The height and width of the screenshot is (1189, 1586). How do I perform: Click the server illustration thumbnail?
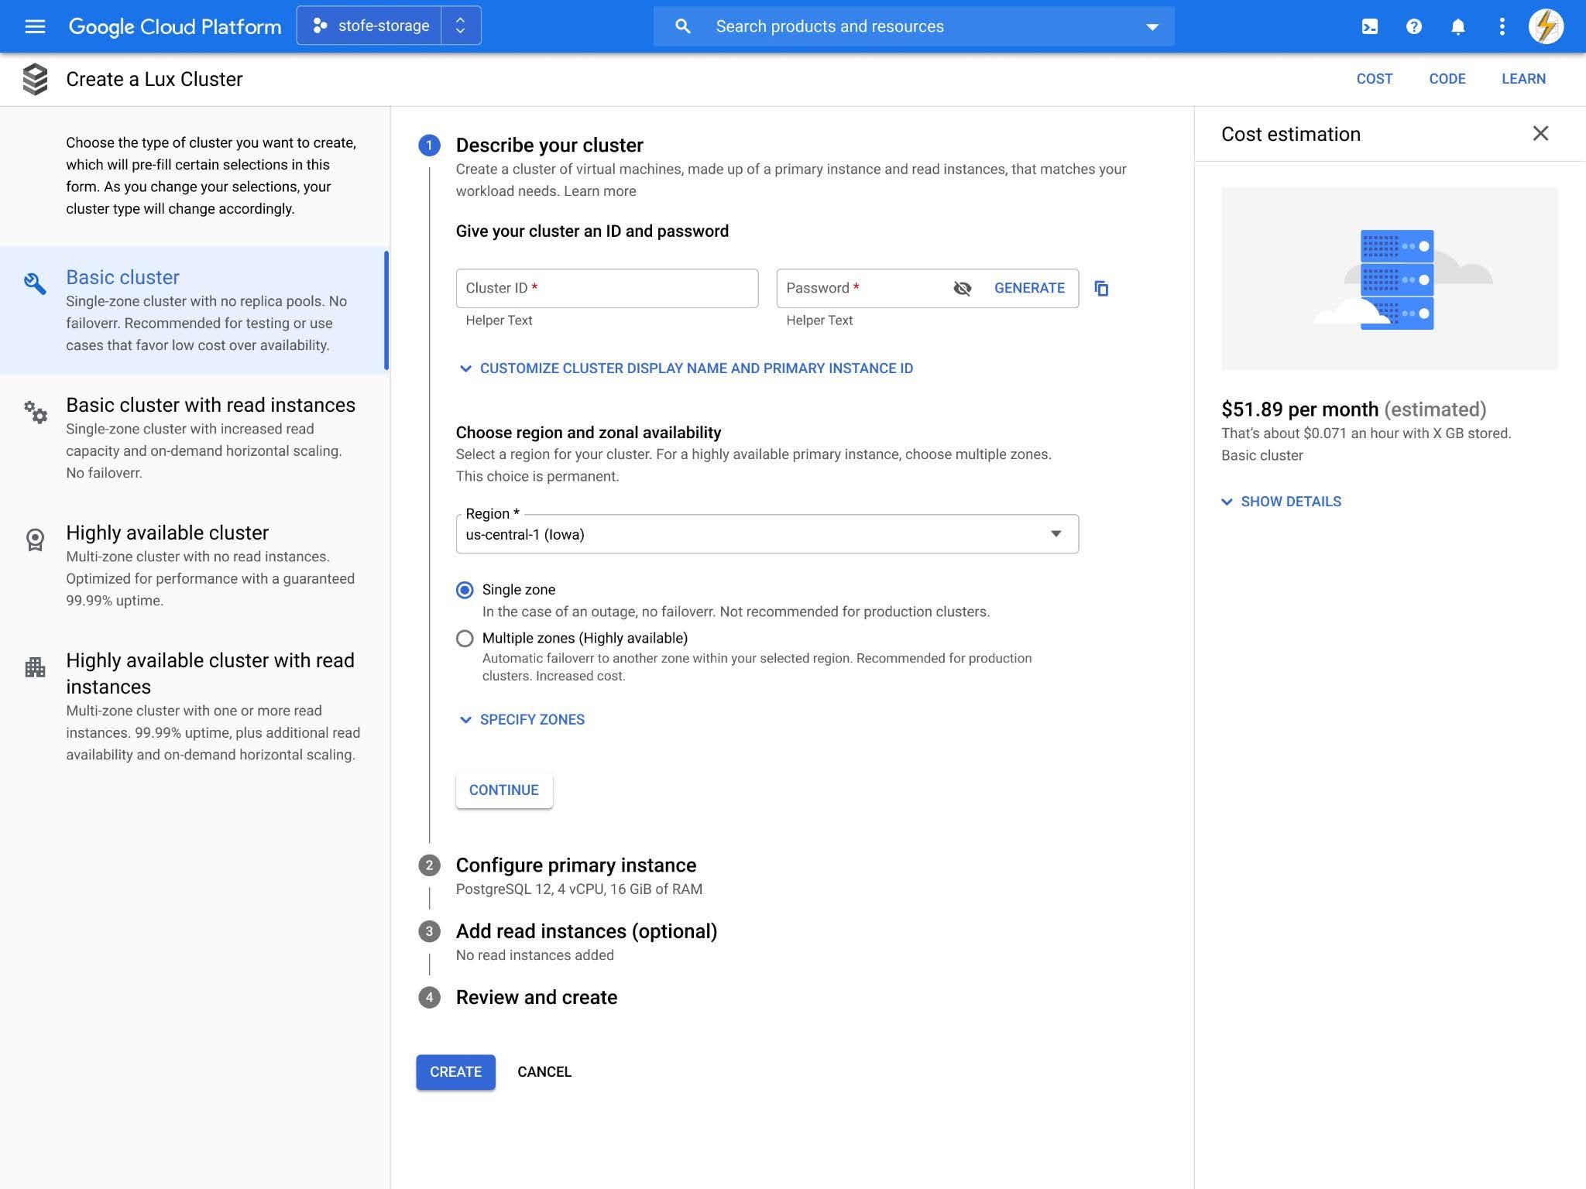coord(1389,279)
